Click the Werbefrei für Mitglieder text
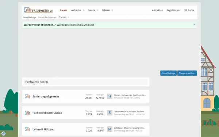Viewport: 219px width, 137px height. click(39, 25)
